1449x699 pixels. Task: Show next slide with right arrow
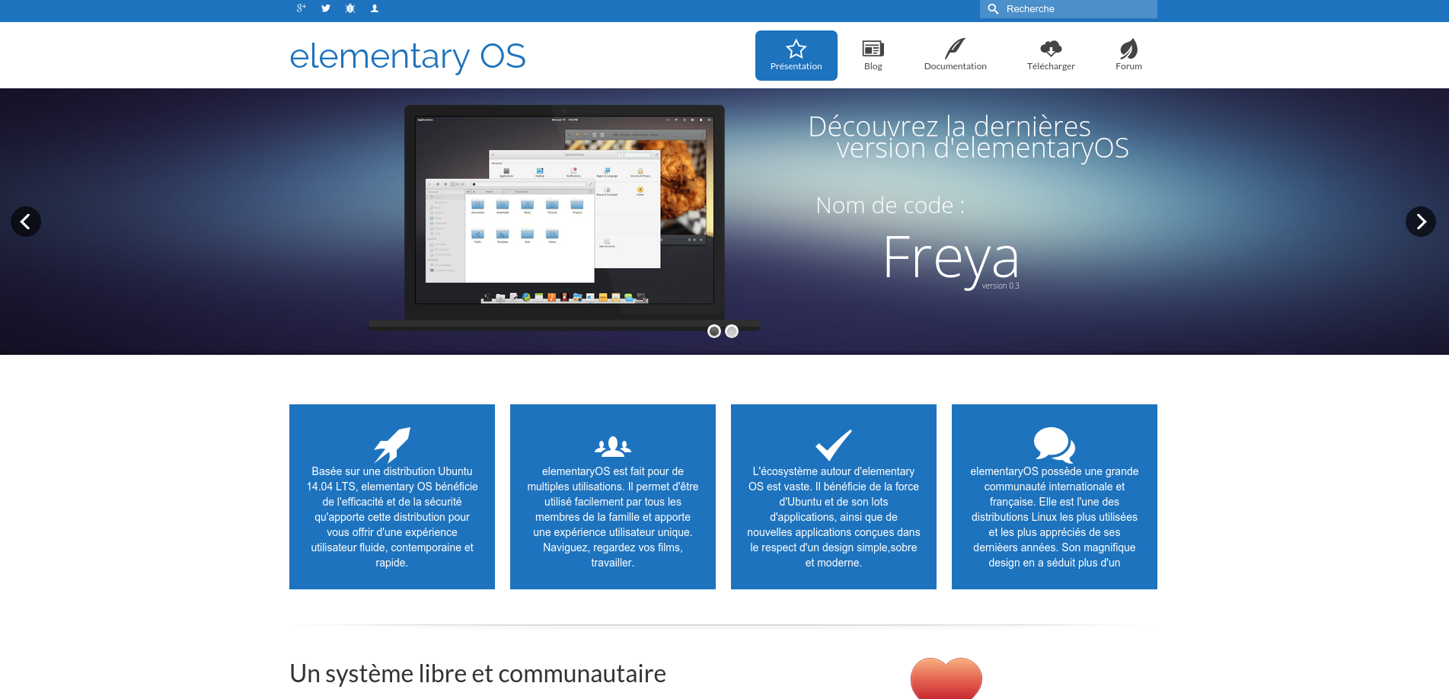1421,222
